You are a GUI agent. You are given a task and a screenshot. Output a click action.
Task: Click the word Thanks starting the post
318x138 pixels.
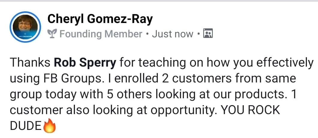(30, 63)
